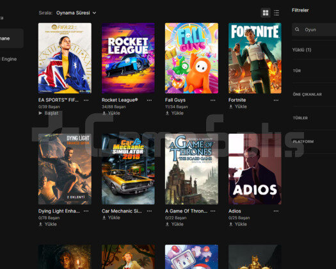Click Yükle to install Dying Light

[x=47, y=224]
